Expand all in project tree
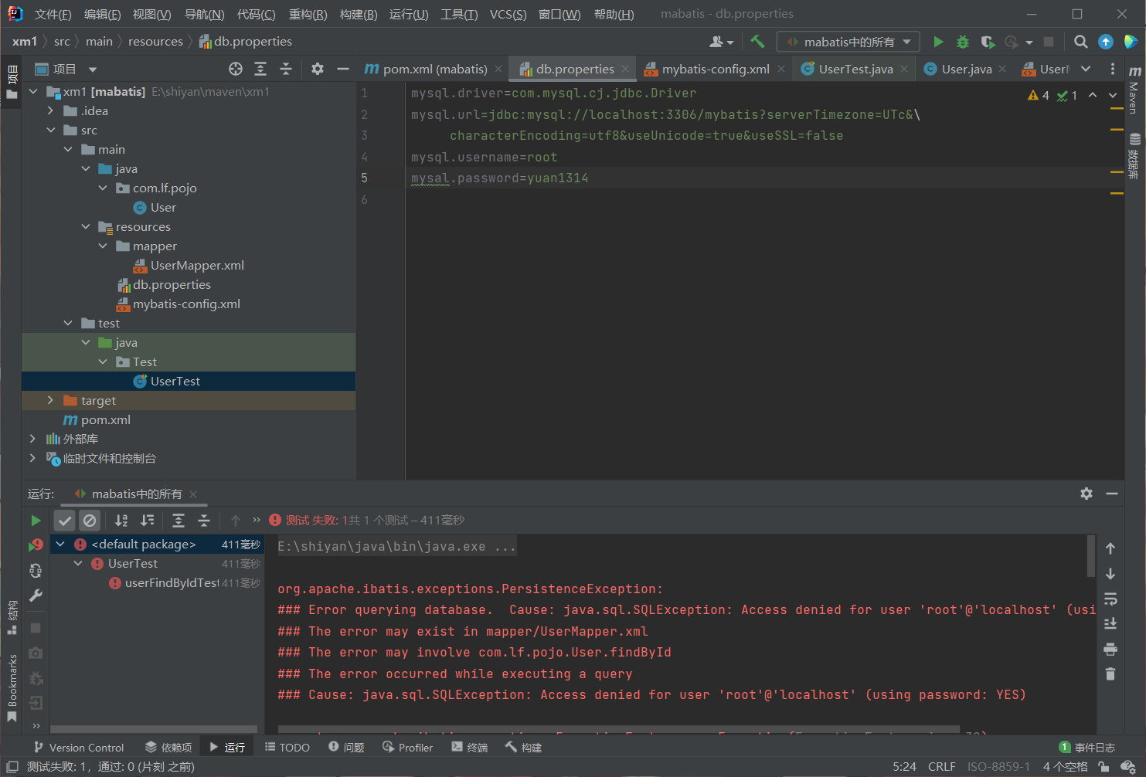Viewport: 1146px width, 777px height. tap(260, 69)
